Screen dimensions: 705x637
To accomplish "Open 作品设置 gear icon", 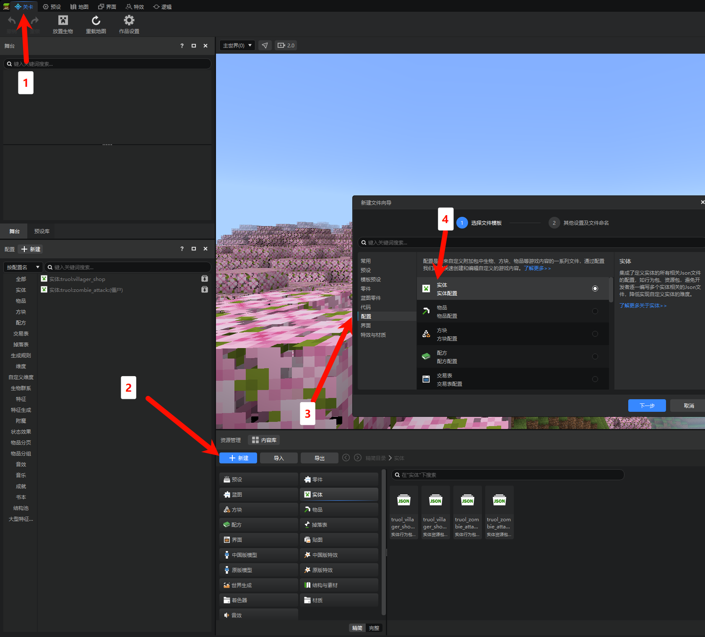I will 129,21.
